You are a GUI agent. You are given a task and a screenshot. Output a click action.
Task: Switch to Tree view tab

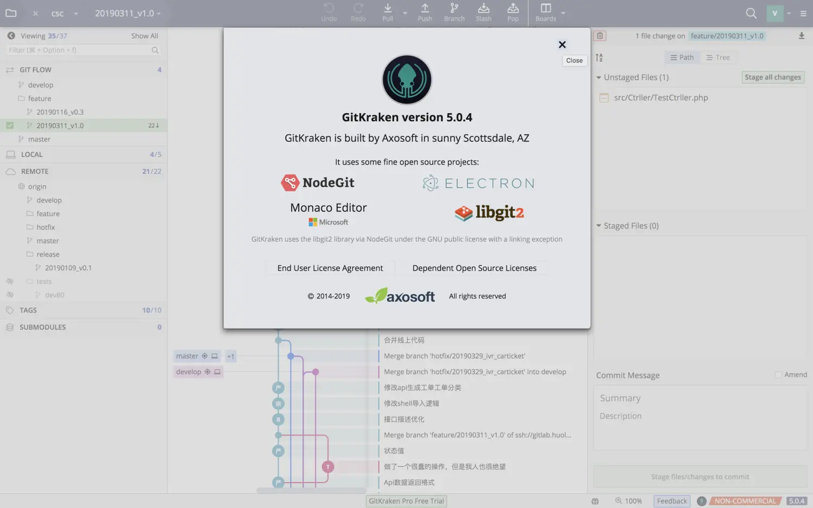[718, 57]
